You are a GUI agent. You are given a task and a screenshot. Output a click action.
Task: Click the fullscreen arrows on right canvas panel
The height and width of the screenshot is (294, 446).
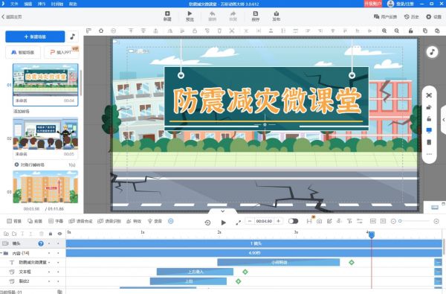pyautogui.click(x=429, y=95)
